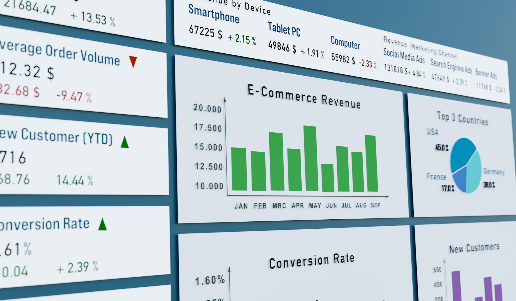
Task: Click the -9.47 % order volume change
Action: click(x=74, y=96)
